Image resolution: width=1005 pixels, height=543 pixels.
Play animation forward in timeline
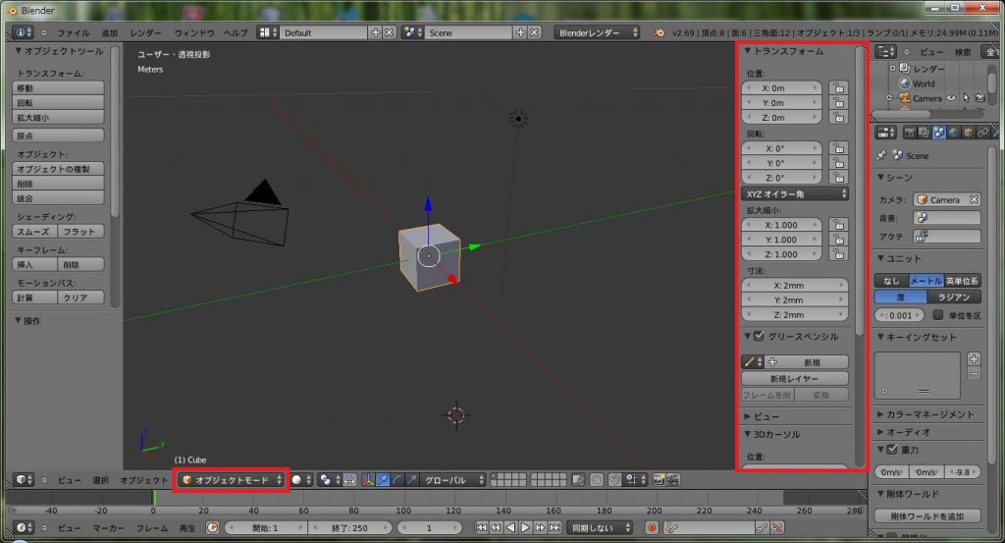click(525, 527)
